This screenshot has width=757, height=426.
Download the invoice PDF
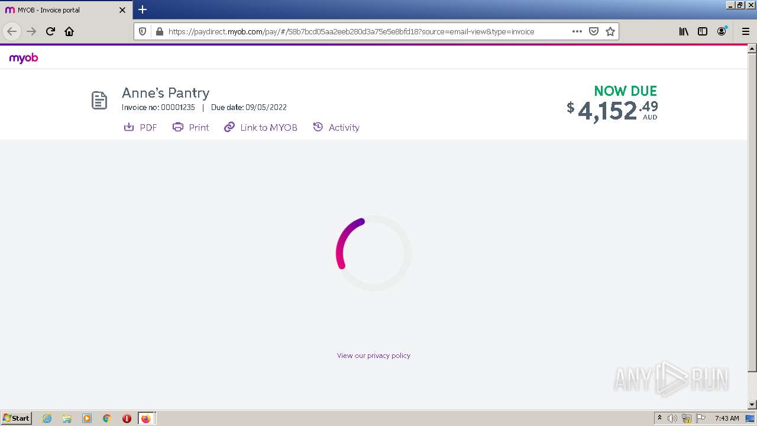click(140, 127)
